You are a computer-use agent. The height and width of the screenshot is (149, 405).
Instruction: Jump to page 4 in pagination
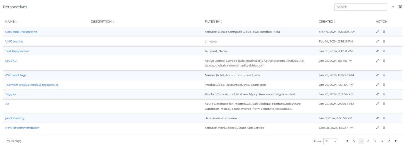point(382,141)
